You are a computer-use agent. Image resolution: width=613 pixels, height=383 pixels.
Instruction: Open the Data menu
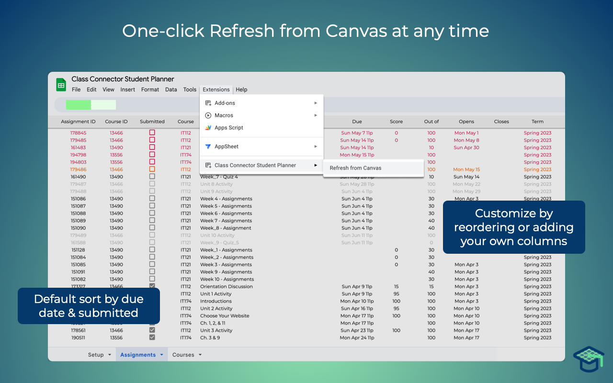171,90
